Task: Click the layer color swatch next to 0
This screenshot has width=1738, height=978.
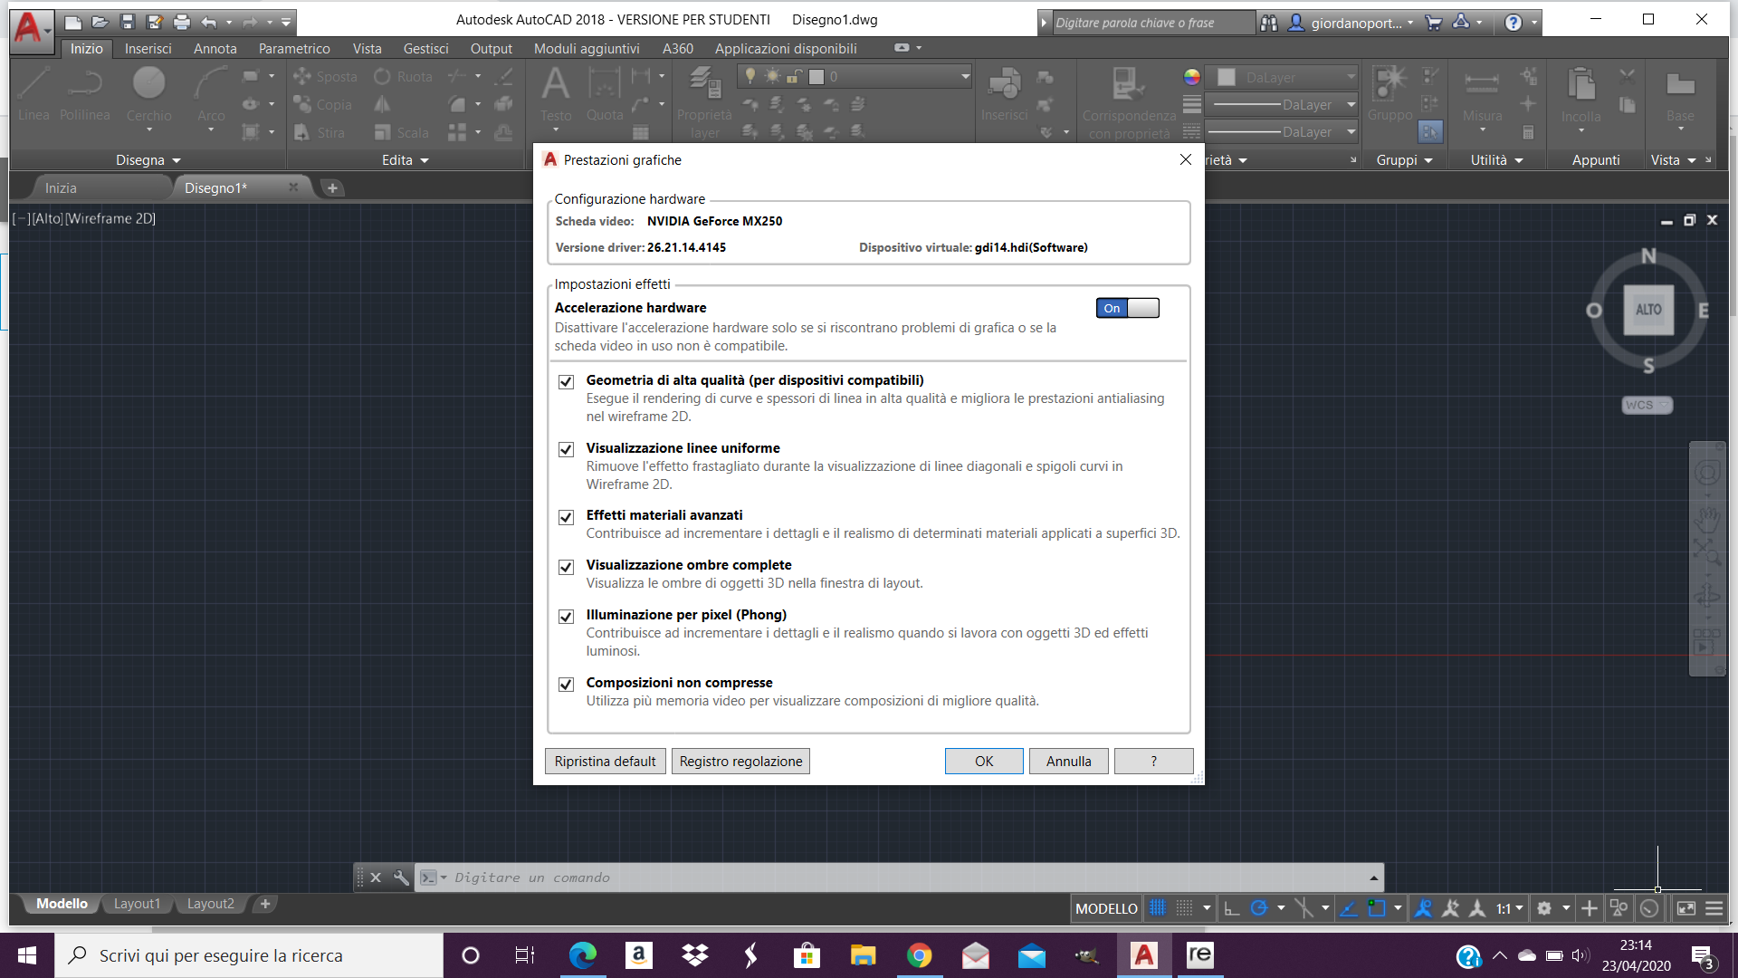Action: tap(816, 77)
